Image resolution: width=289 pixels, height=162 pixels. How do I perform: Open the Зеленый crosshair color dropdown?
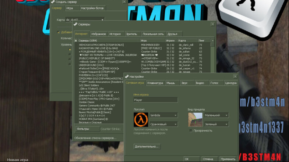pyautogui.click(x=216, y=124)
